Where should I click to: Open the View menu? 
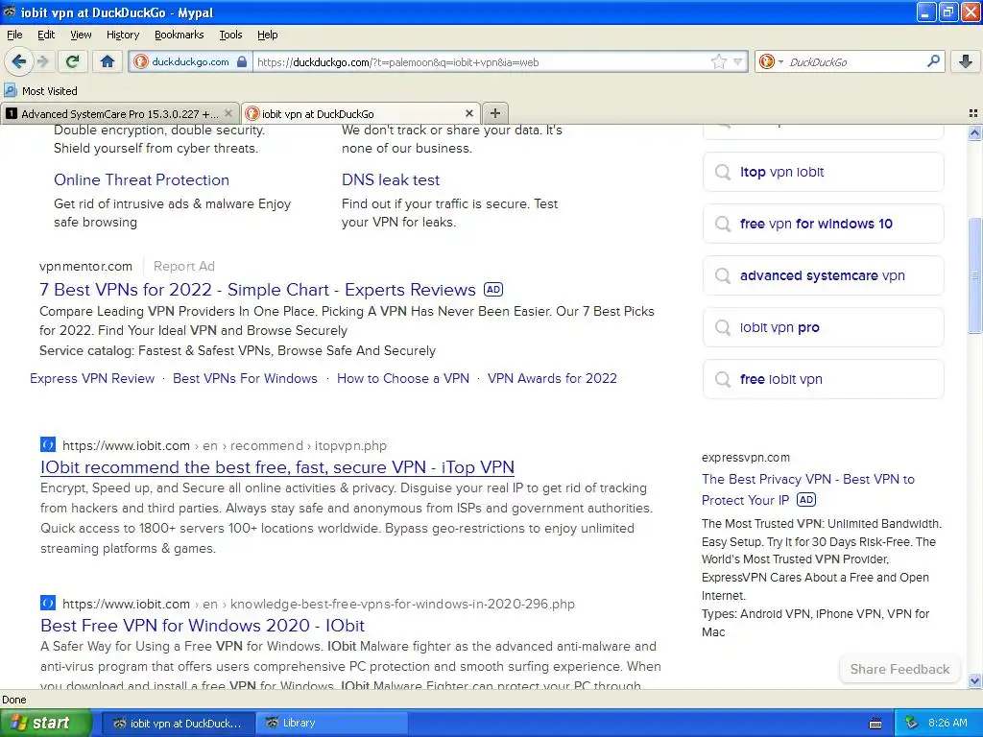pyautogui.click(x=81, y=35)
